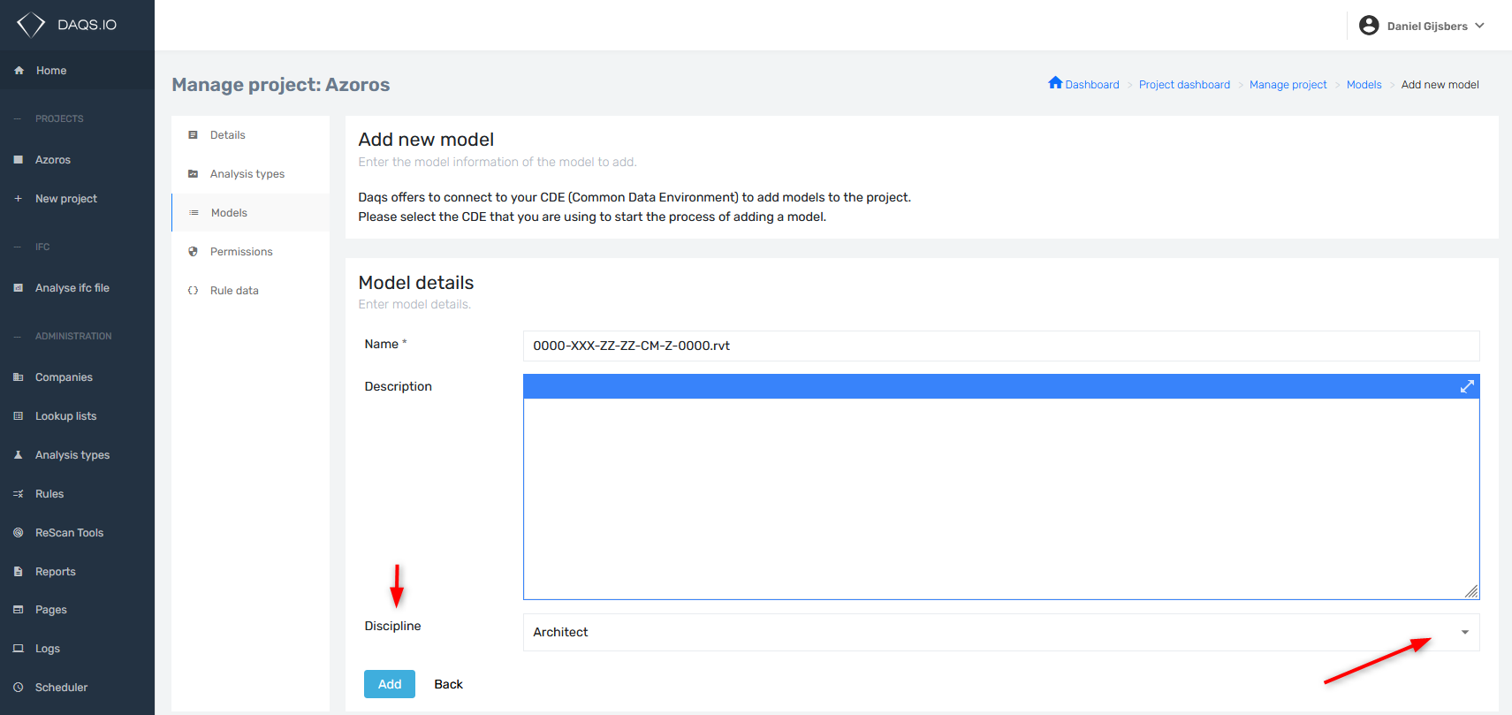
Task: Click the ReScan Tools target icon
Action: pyautogui.click(x=19, y=533)
